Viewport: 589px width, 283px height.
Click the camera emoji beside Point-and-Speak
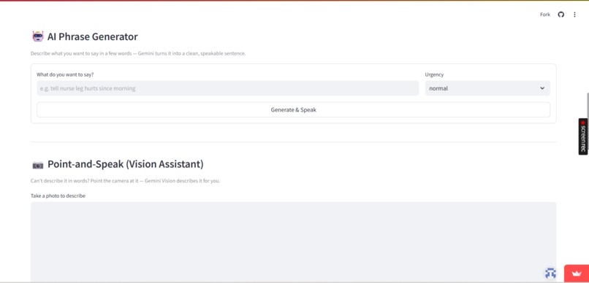[38, 165]
